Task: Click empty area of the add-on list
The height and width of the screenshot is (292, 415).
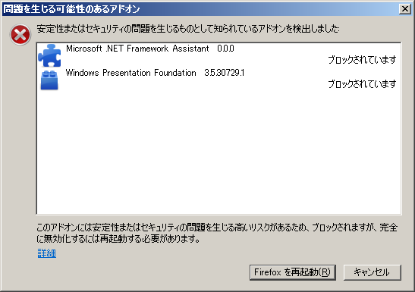Action: (x=219, y=153)
